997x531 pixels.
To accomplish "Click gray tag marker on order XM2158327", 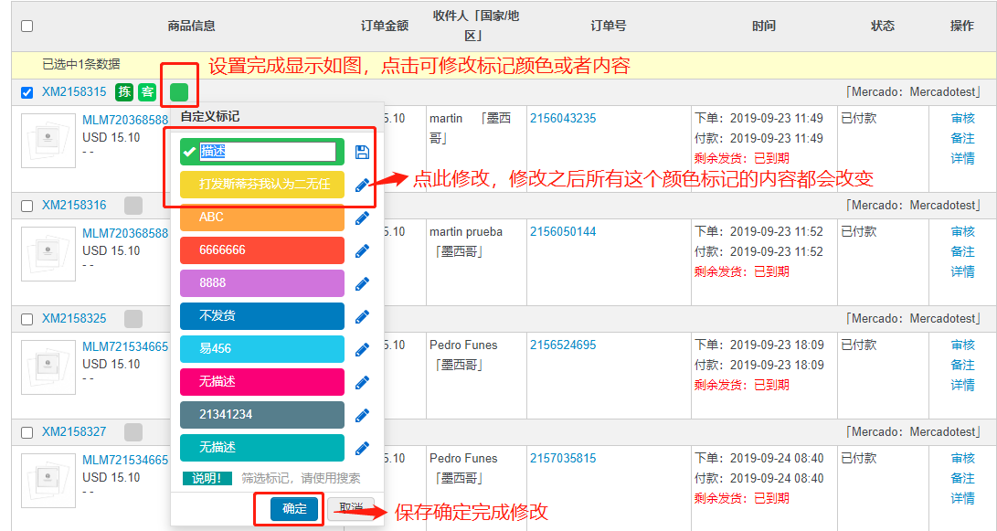I will (133, 432).
